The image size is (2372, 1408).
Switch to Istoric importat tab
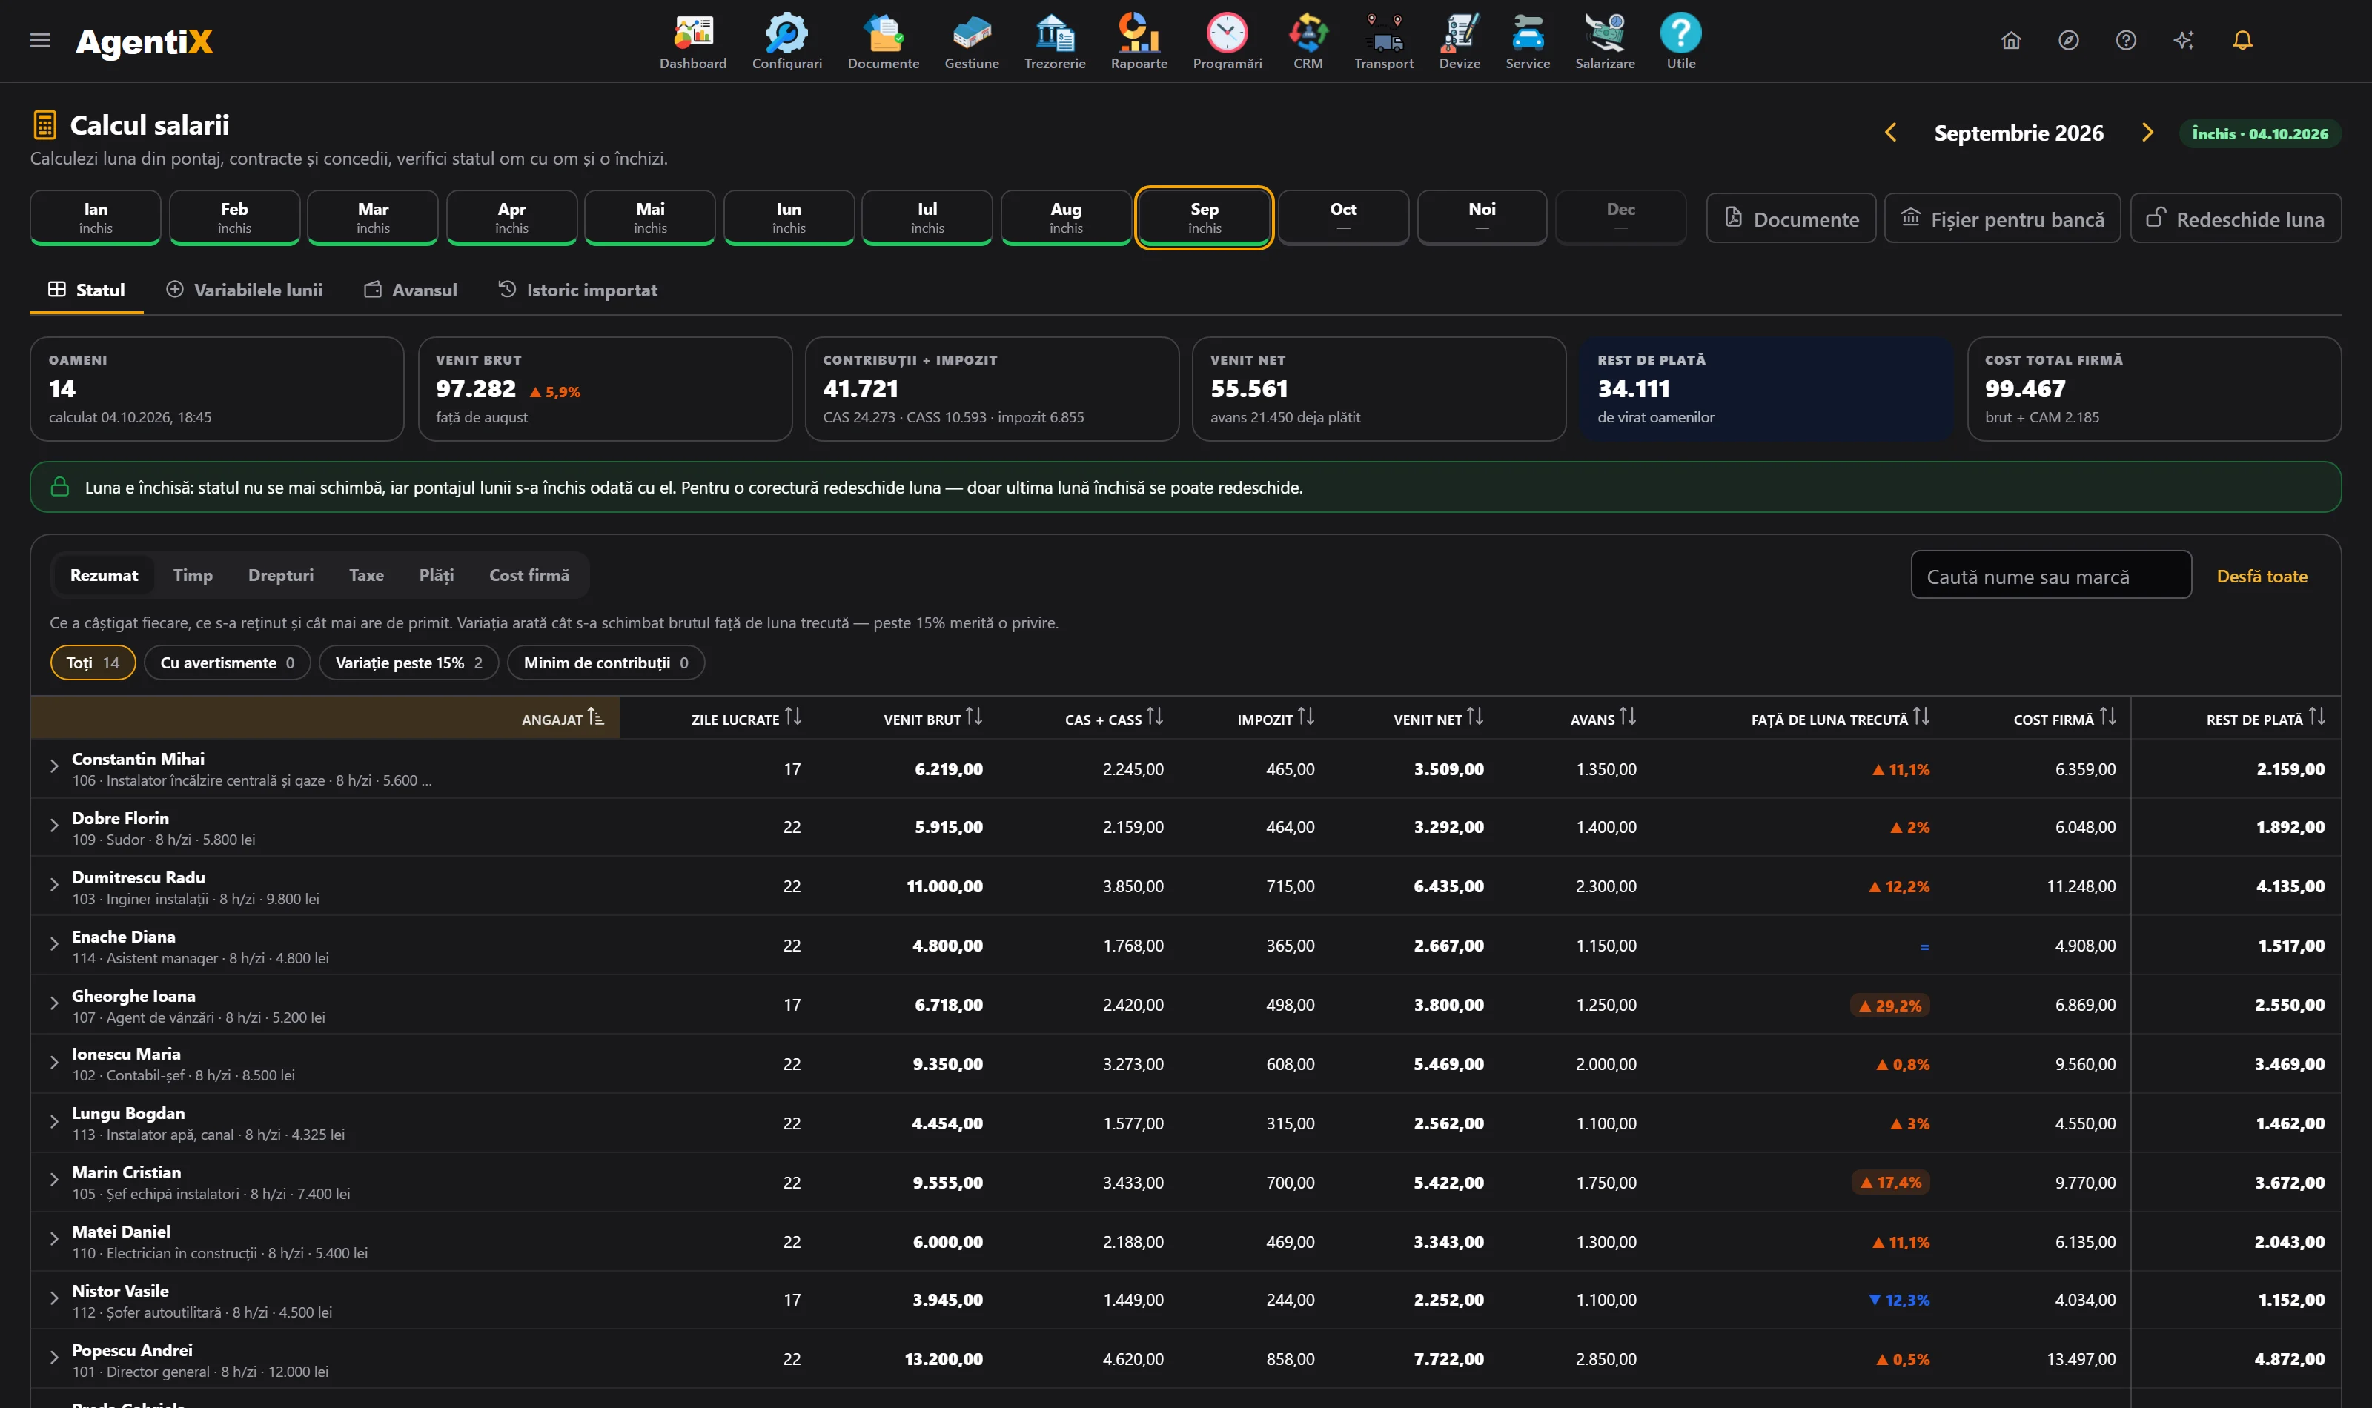tap(578, 289)
